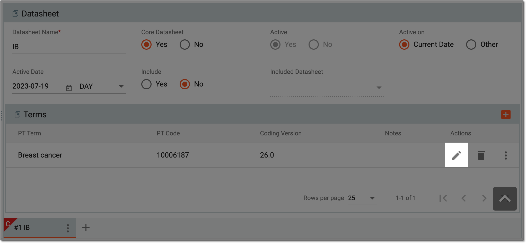The width and height of the screenshot is (526, 243).
Task: Add a new datasheet tab
Action: (x=86, y=228)
